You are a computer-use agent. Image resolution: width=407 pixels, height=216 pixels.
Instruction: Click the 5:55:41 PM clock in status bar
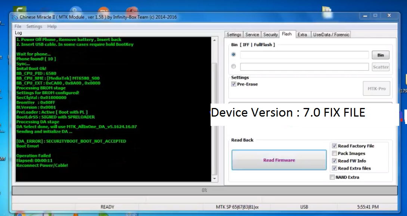click(x=368, y=207)
